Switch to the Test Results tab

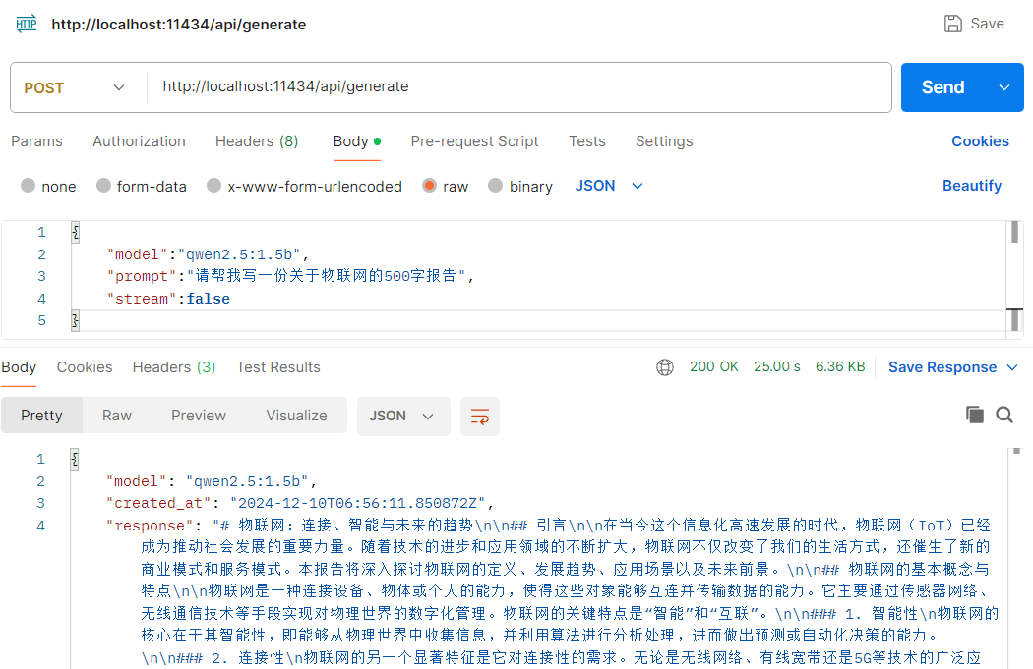[x=278, y=367]
